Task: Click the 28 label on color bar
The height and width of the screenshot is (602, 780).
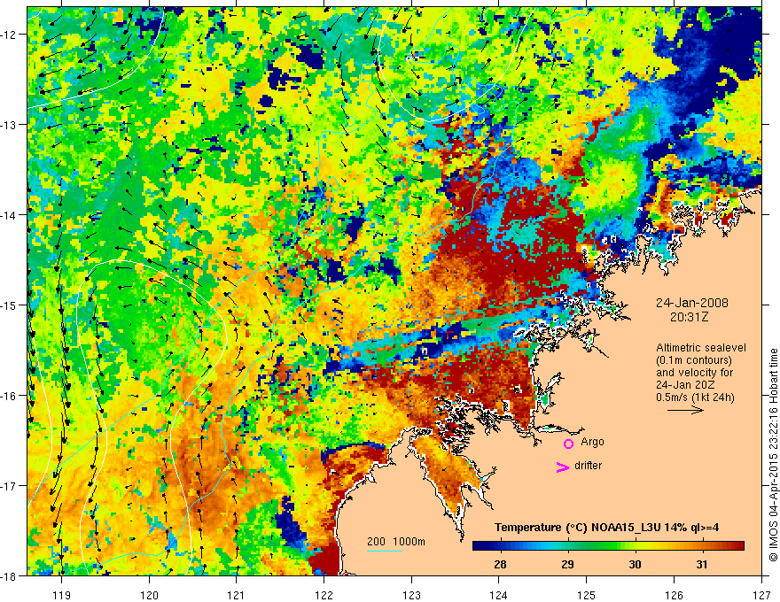Action: [x=500, y=565]
